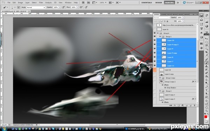Create new adjustment layer icon
This screenshot has height=131, width=210.
click(183, 105)
